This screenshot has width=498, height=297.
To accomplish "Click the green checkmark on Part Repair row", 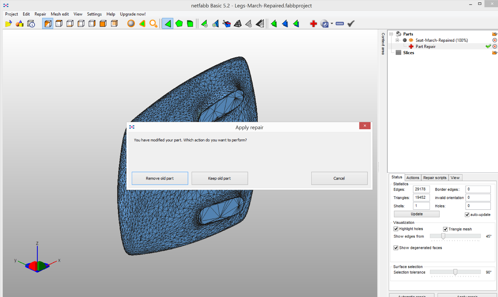I will tap(488, 46).
